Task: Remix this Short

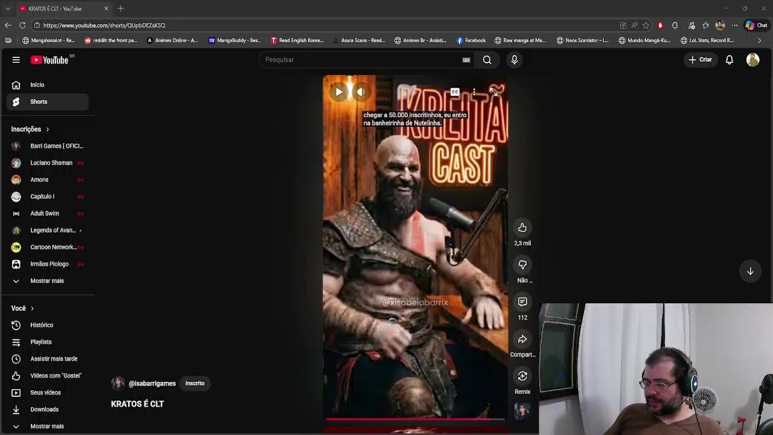Action: [x=522, y=376]
